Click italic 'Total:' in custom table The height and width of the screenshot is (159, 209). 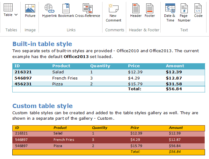tap(135, 152)
